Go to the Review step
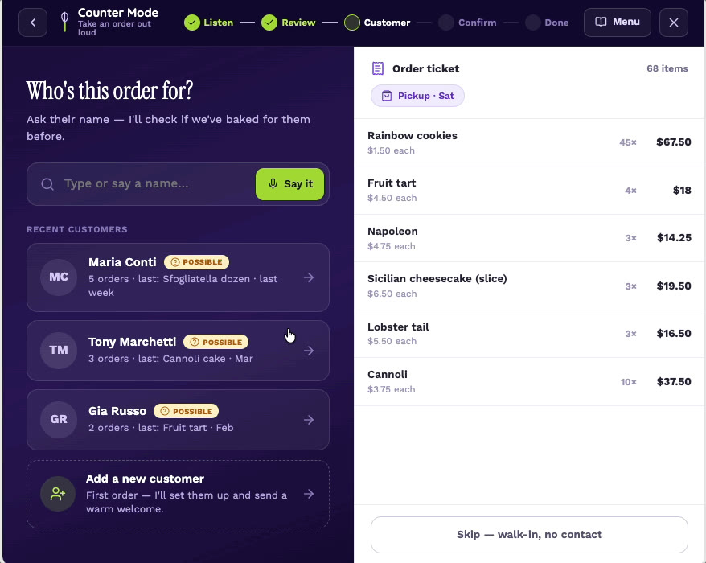The image size is (706, 563). pos(289,23)
